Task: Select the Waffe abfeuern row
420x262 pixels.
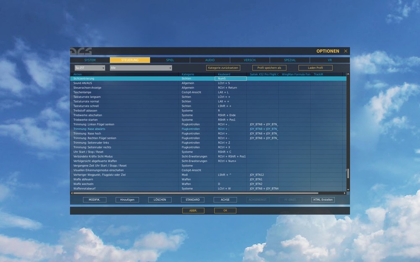Action: click(208, 179)
